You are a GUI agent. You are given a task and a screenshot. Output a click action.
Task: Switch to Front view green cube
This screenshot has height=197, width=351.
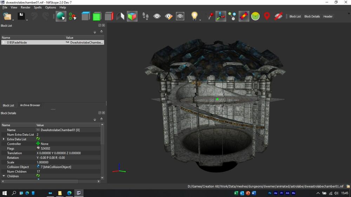pos(97,16)
